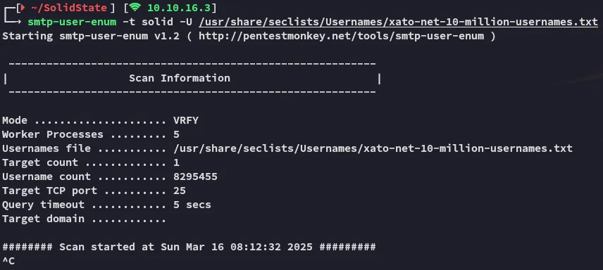The image size is (603, 270).
Task: Click the prompt arrow before smtp-user-enum
Action: [x=12, y=20]
